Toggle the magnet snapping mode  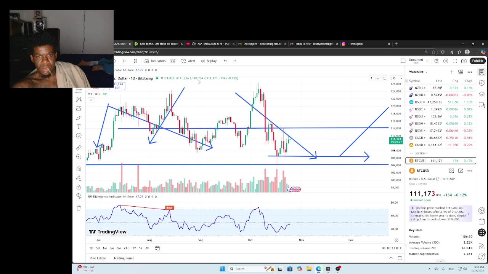pyautogui.click(x=79, y=169)
